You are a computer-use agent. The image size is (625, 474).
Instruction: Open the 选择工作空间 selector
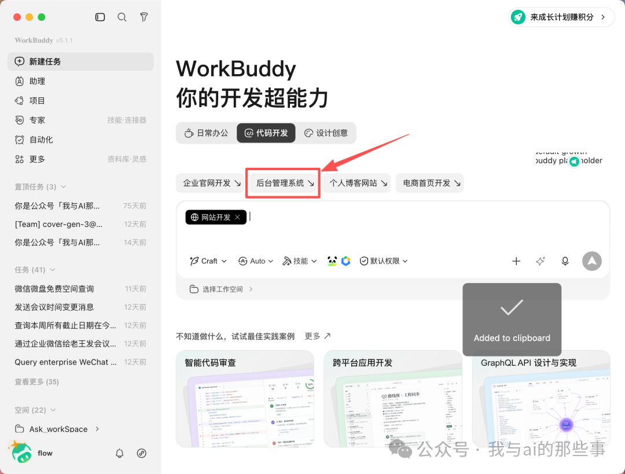221,289
